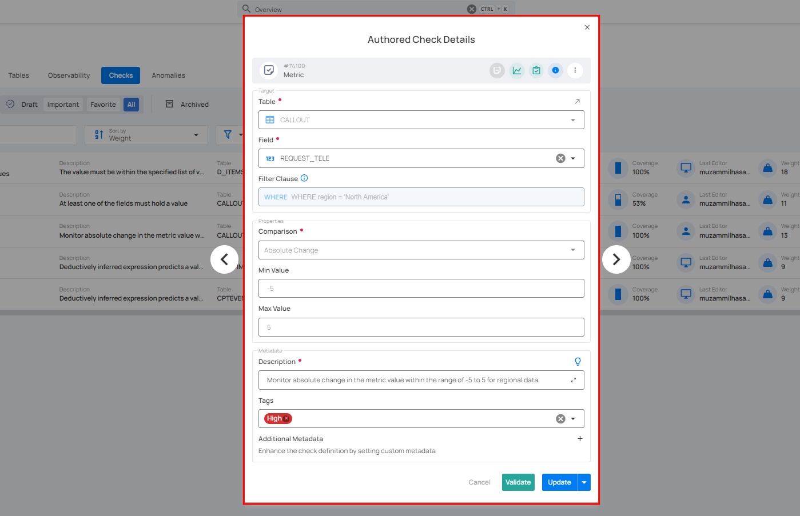The height and width of the screenshot is (516, 800).
Task: Switch to the Anomalies tab
Action: coord(168,75)
